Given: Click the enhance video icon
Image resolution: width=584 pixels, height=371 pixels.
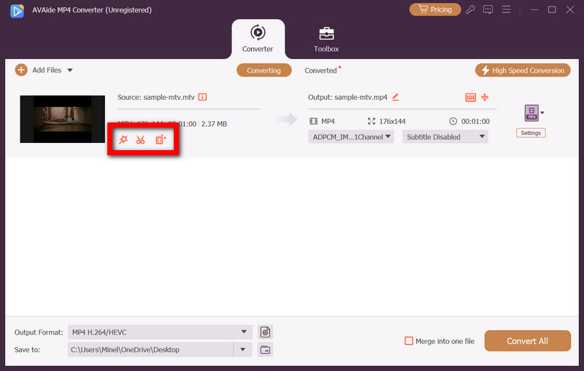Looking at the screenshot, I should pos(161,139).
